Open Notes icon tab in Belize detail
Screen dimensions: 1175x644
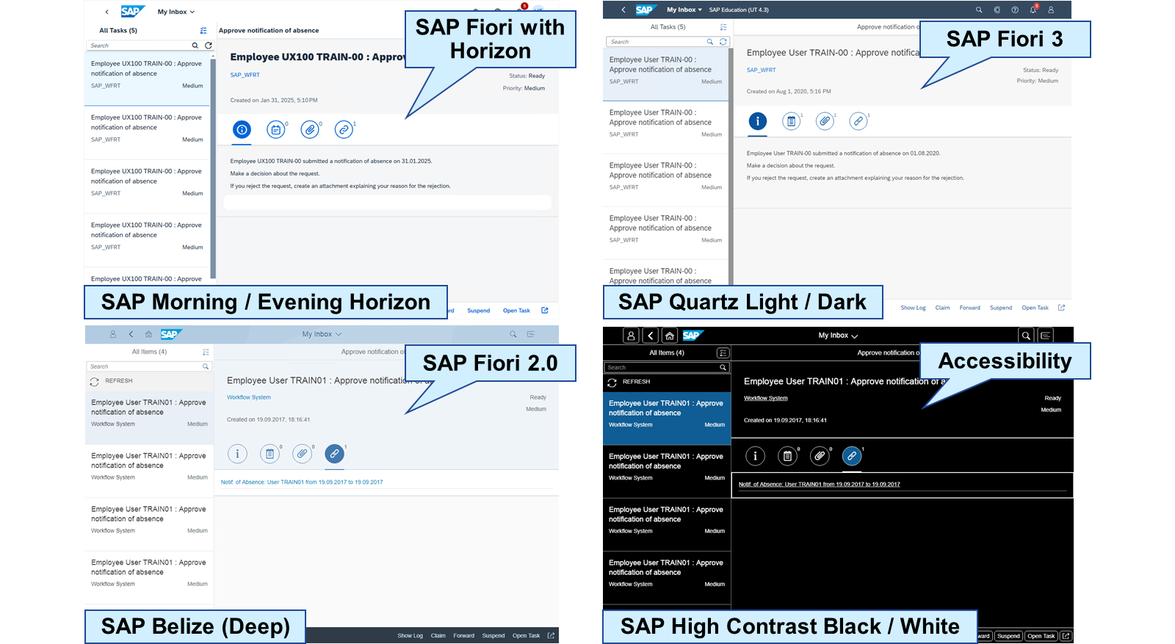pos(270,454)
